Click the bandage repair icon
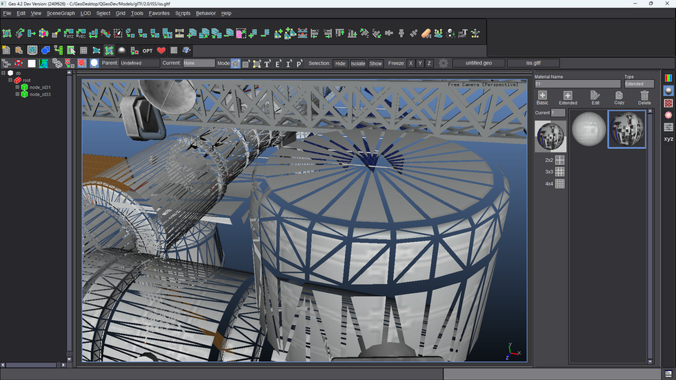This screenshot has width=676, height=380. (x=426, y=33)
